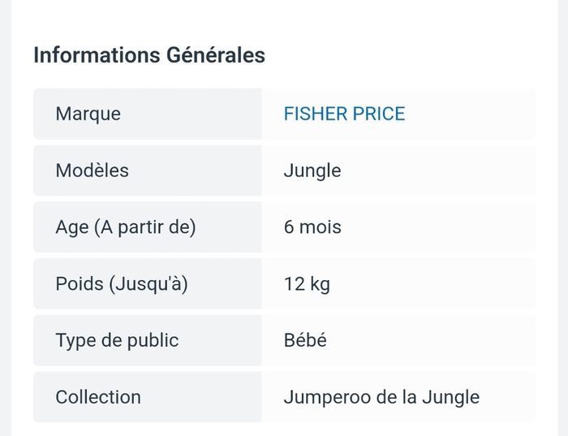Open the FISHER PRICE brand link

pos(344,114)
